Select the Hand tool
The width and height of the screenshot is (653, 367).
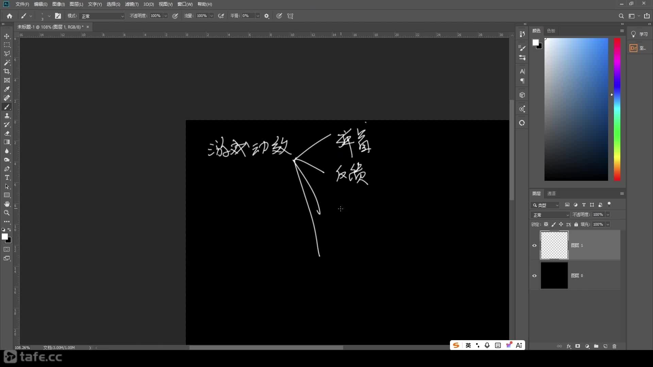7,204
